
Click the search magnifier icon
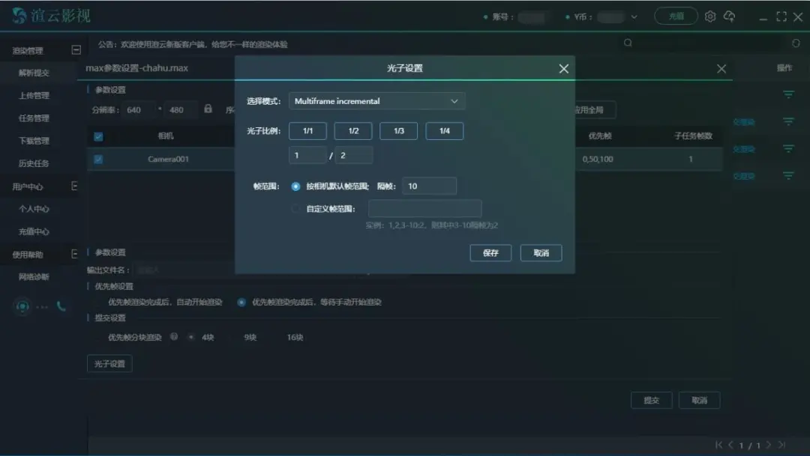coord(628,43)
